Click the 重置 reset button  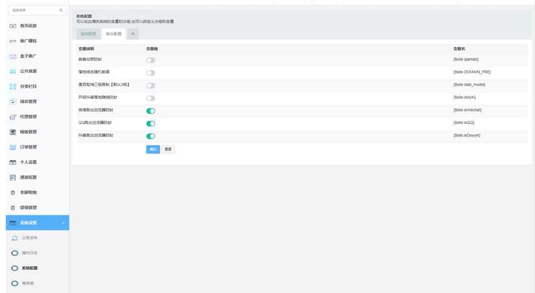click(x=168, y=149)
